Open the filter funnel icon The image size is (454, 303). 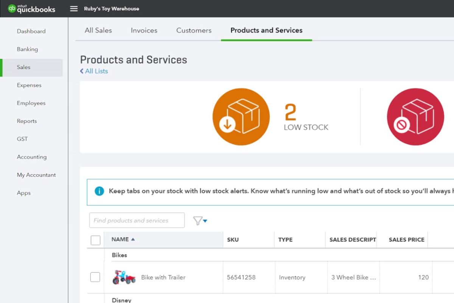[197, 221]
